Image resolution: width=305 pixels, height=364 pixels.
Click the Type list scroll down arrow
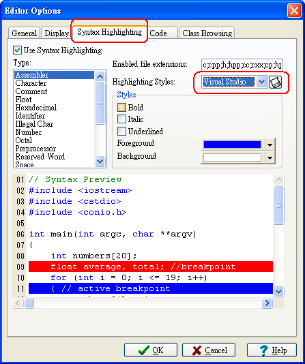click(100, 161)
